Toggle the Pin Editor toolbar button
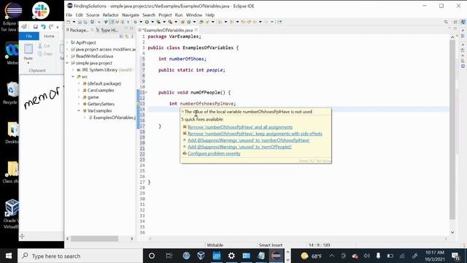467x263 pixels. tap(279, 22)
